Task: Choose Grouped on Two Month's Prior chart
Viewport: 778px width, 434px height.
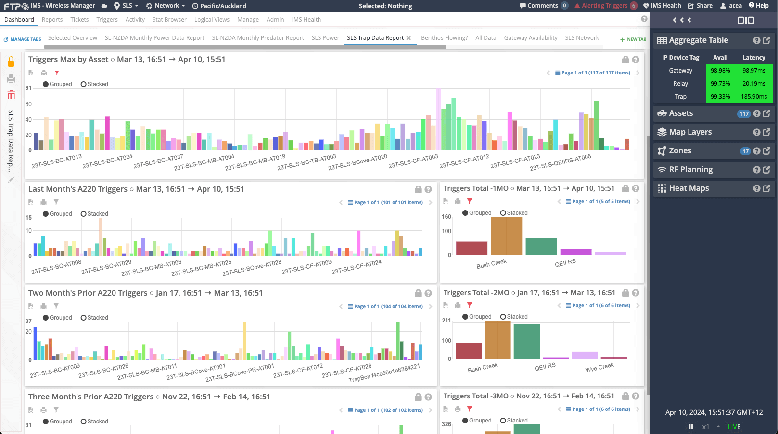Action: click(x=45, y=318)
